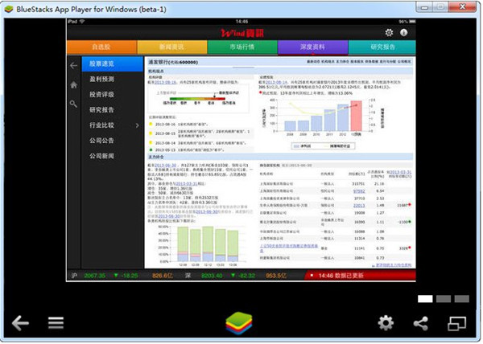Click the 2013-06-30 link in holdings paragraph first line
Screen dimensions: 483x344
(166, 166)
